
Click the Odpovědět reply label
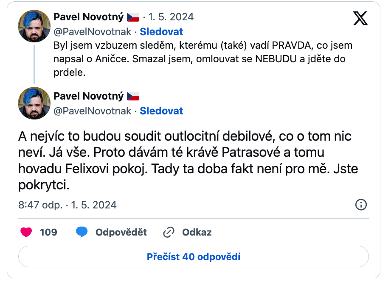coord(121,232)
